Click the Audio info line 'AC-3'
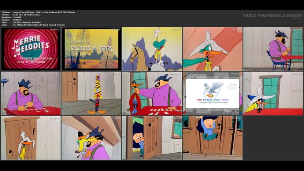304x171 pixels. [33, 25]
